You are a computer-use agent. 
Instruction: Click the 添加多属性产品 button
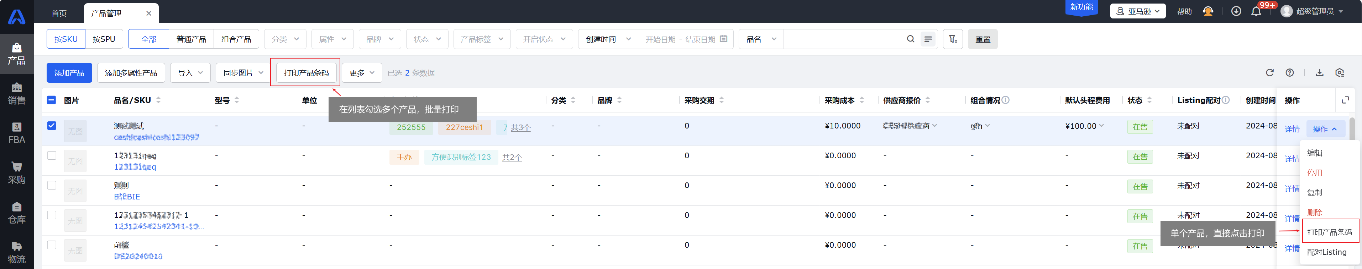coord(131,73)
